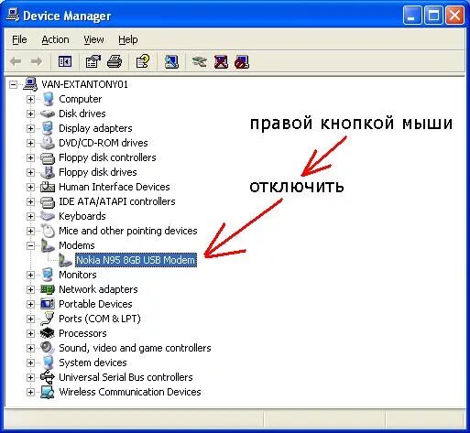Screen dimensions: 470x433
Task: Expand the Portable Devices node
Action: [x=30, y=304]
